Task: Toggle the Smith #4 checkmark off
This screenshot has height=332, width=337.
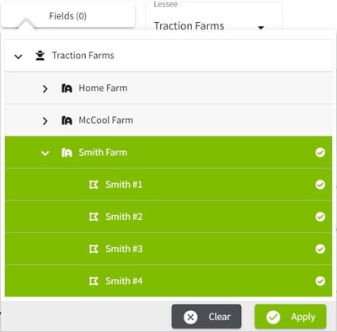Action: click(320, 281)
